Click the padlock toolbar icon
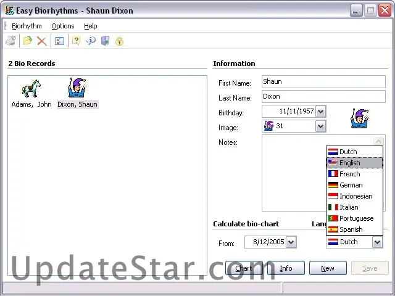 click(x=119, y=41)
